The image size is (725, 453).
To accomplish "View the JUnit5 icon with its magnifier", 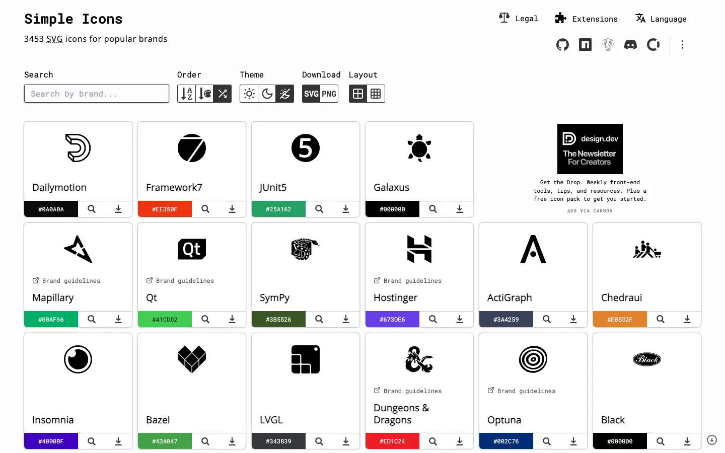I will (319, 209).
